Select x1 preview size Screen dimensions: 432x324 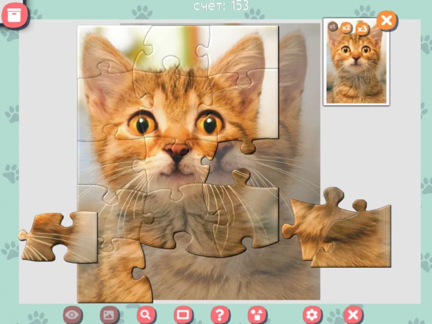tap(333, 26)
